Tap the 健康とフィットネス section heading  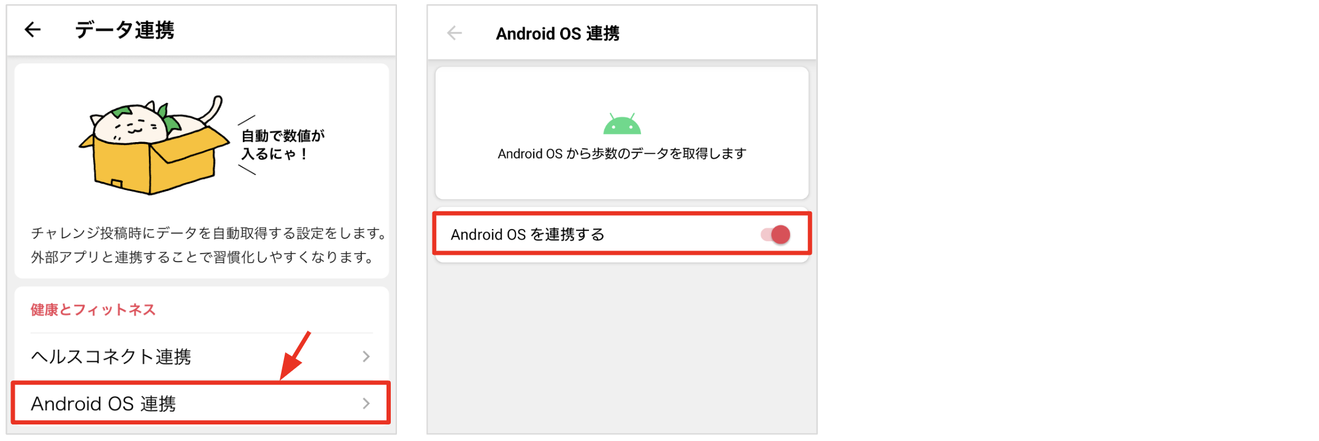93,310
